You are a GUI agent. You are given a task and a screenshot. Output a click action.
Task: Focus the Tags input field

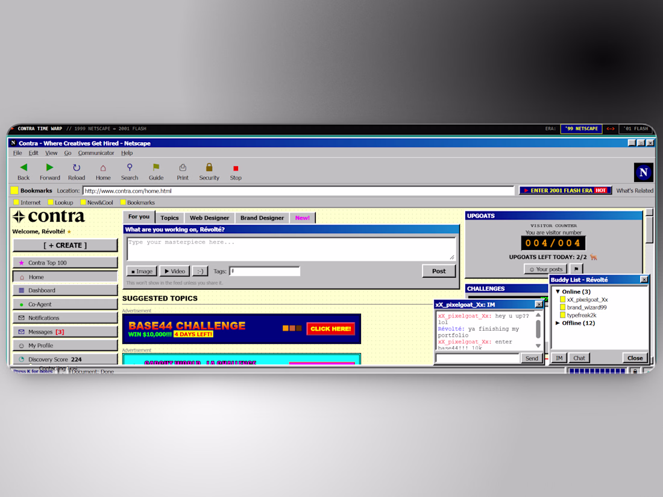click(x=265, y=271)
